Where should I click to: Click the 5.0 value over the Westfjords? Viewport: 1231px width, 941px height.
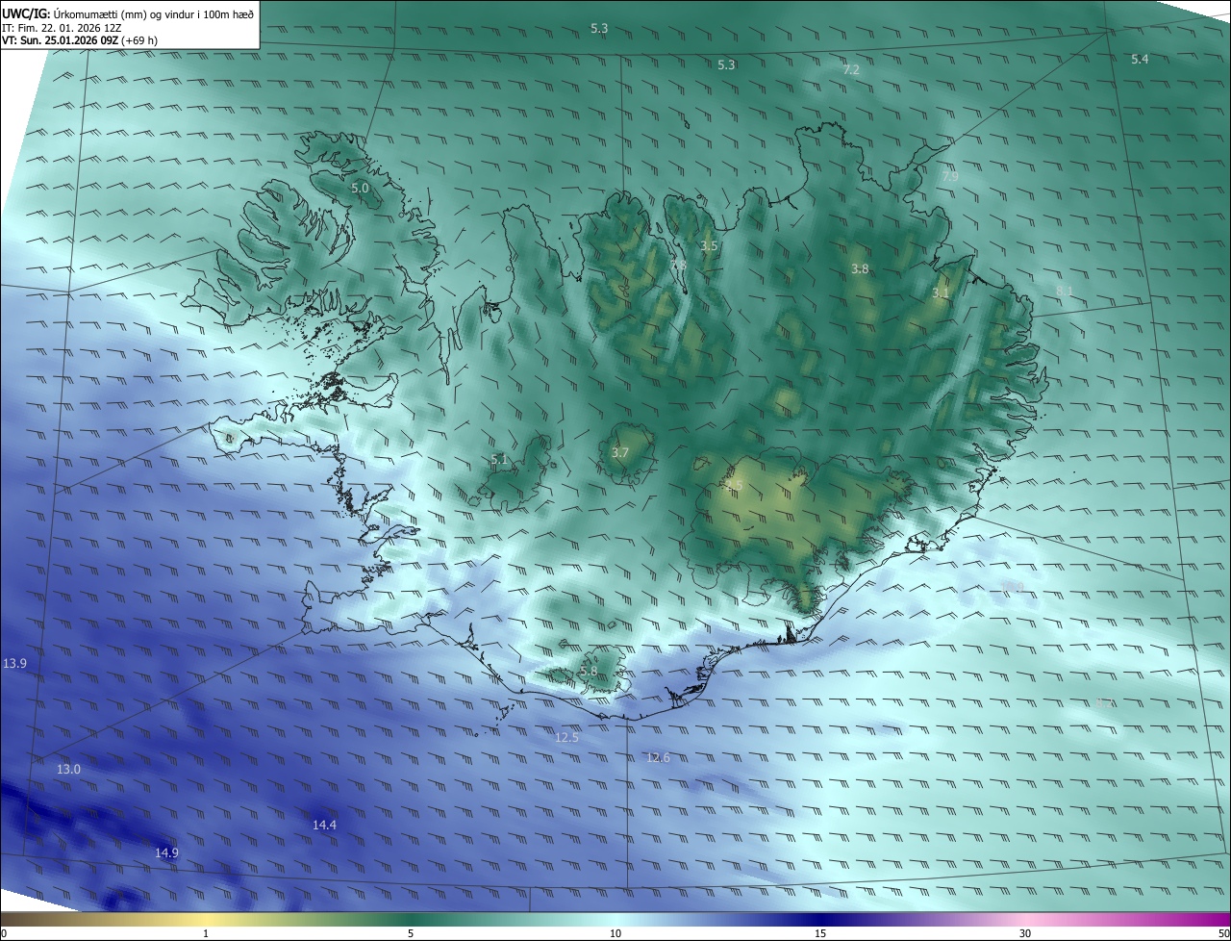pos(360,189)
